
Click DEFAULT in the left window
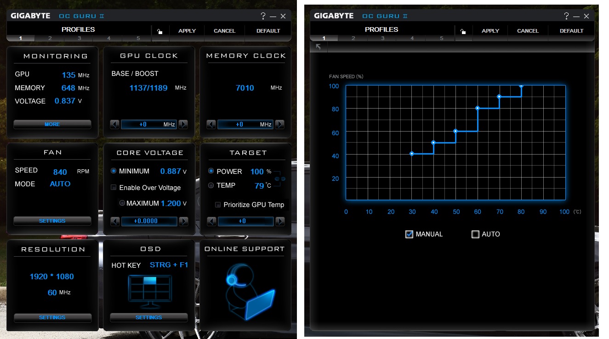coord(268,31)
